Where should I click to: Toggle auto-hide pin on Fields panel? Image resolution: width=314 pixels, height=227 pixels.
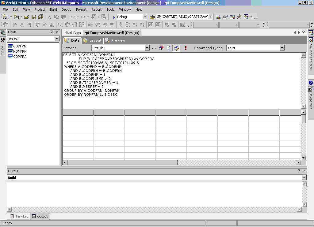pos(52,32)
